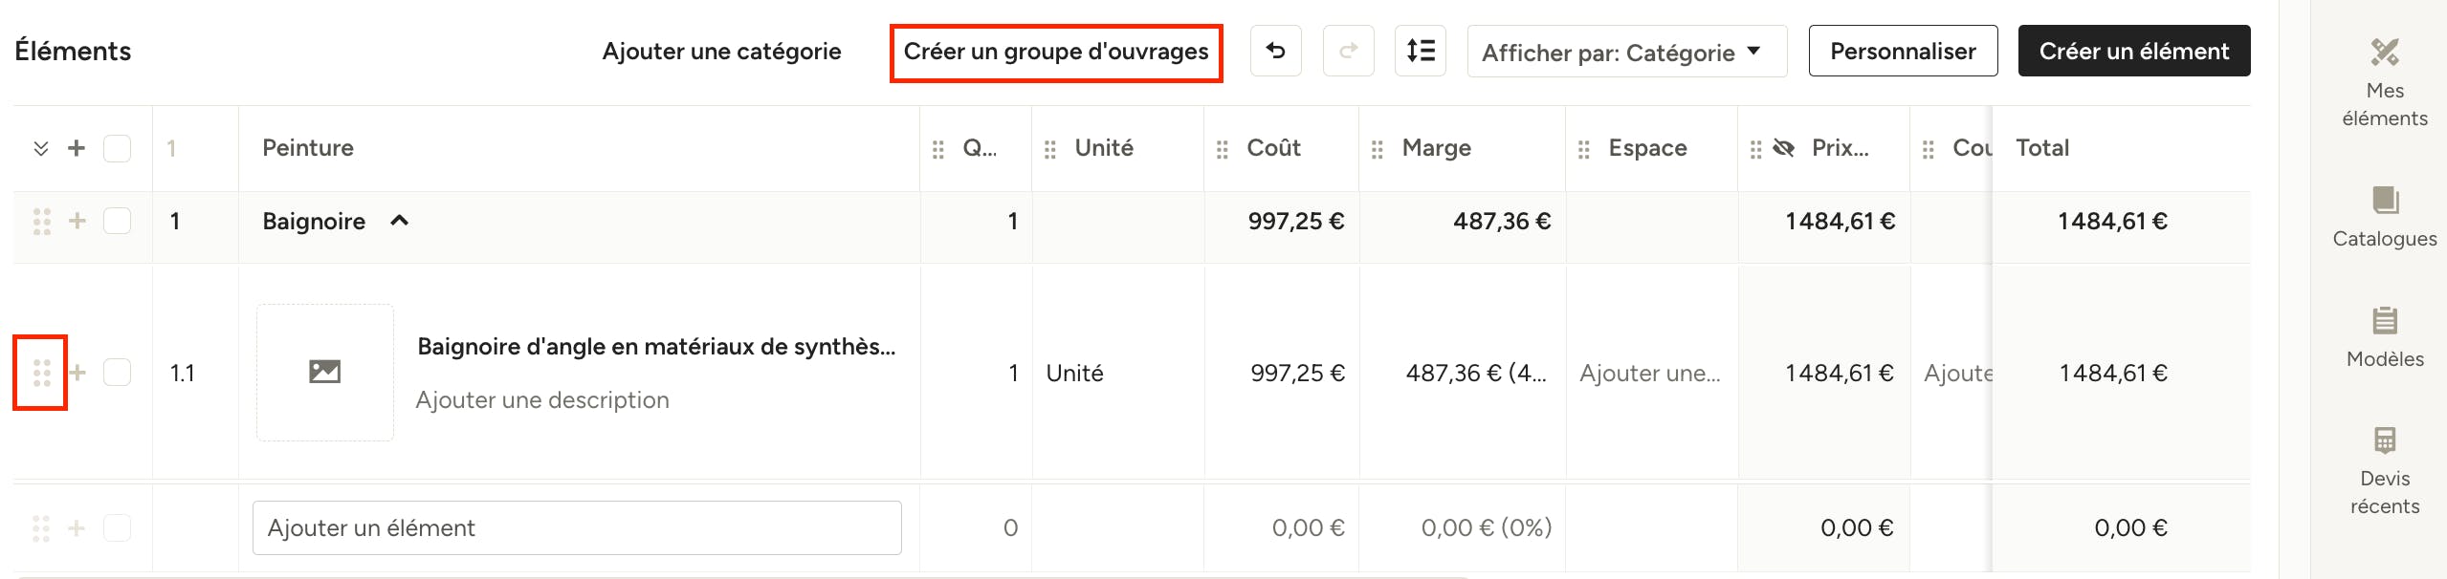Click Ajouter une catégorie

(721, 52)
